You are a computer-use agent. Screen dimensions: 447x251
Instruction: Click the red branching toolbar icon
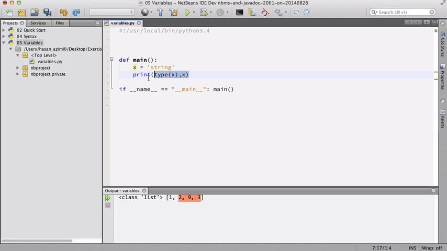coord(265,12)
